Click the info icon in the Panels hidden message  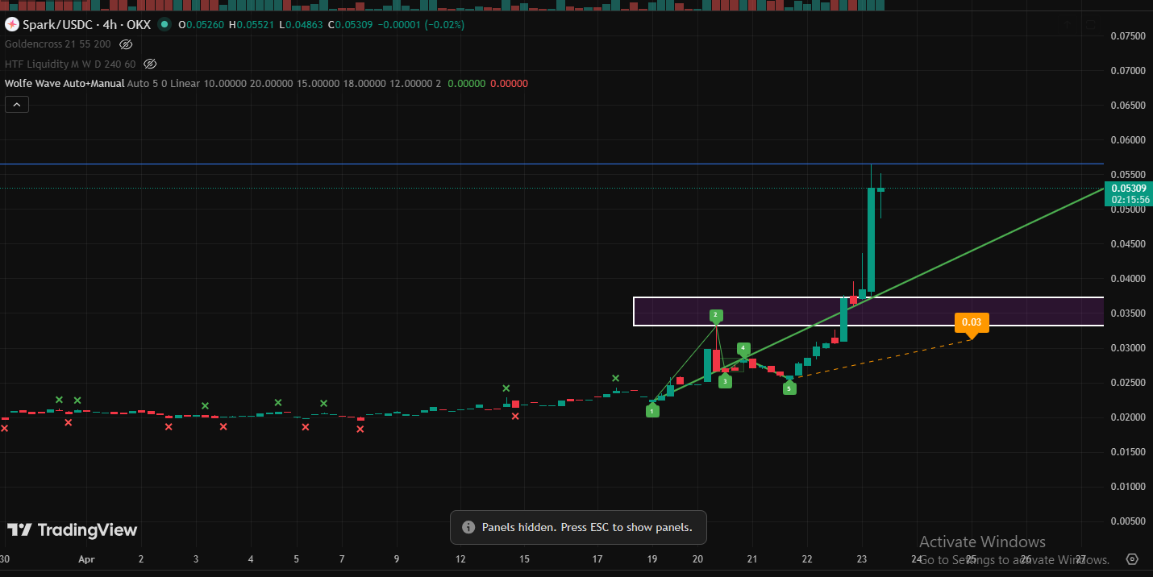tap(468, 527)
